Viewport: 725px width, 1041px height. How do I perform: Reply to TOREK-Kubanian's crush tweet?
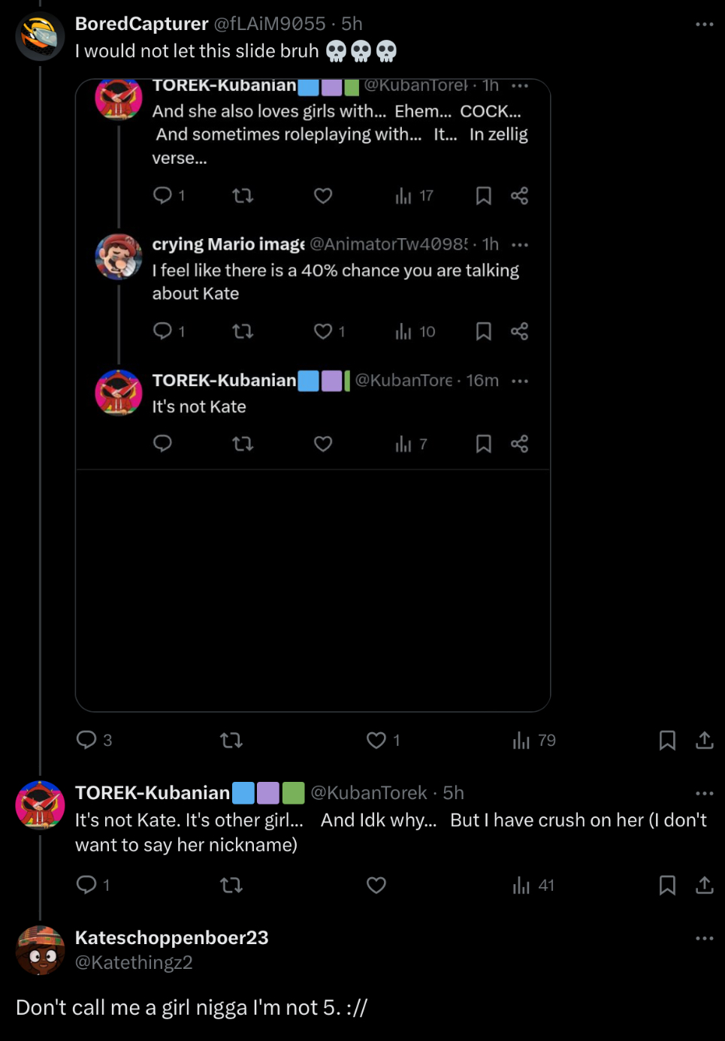tap(86, 885)
